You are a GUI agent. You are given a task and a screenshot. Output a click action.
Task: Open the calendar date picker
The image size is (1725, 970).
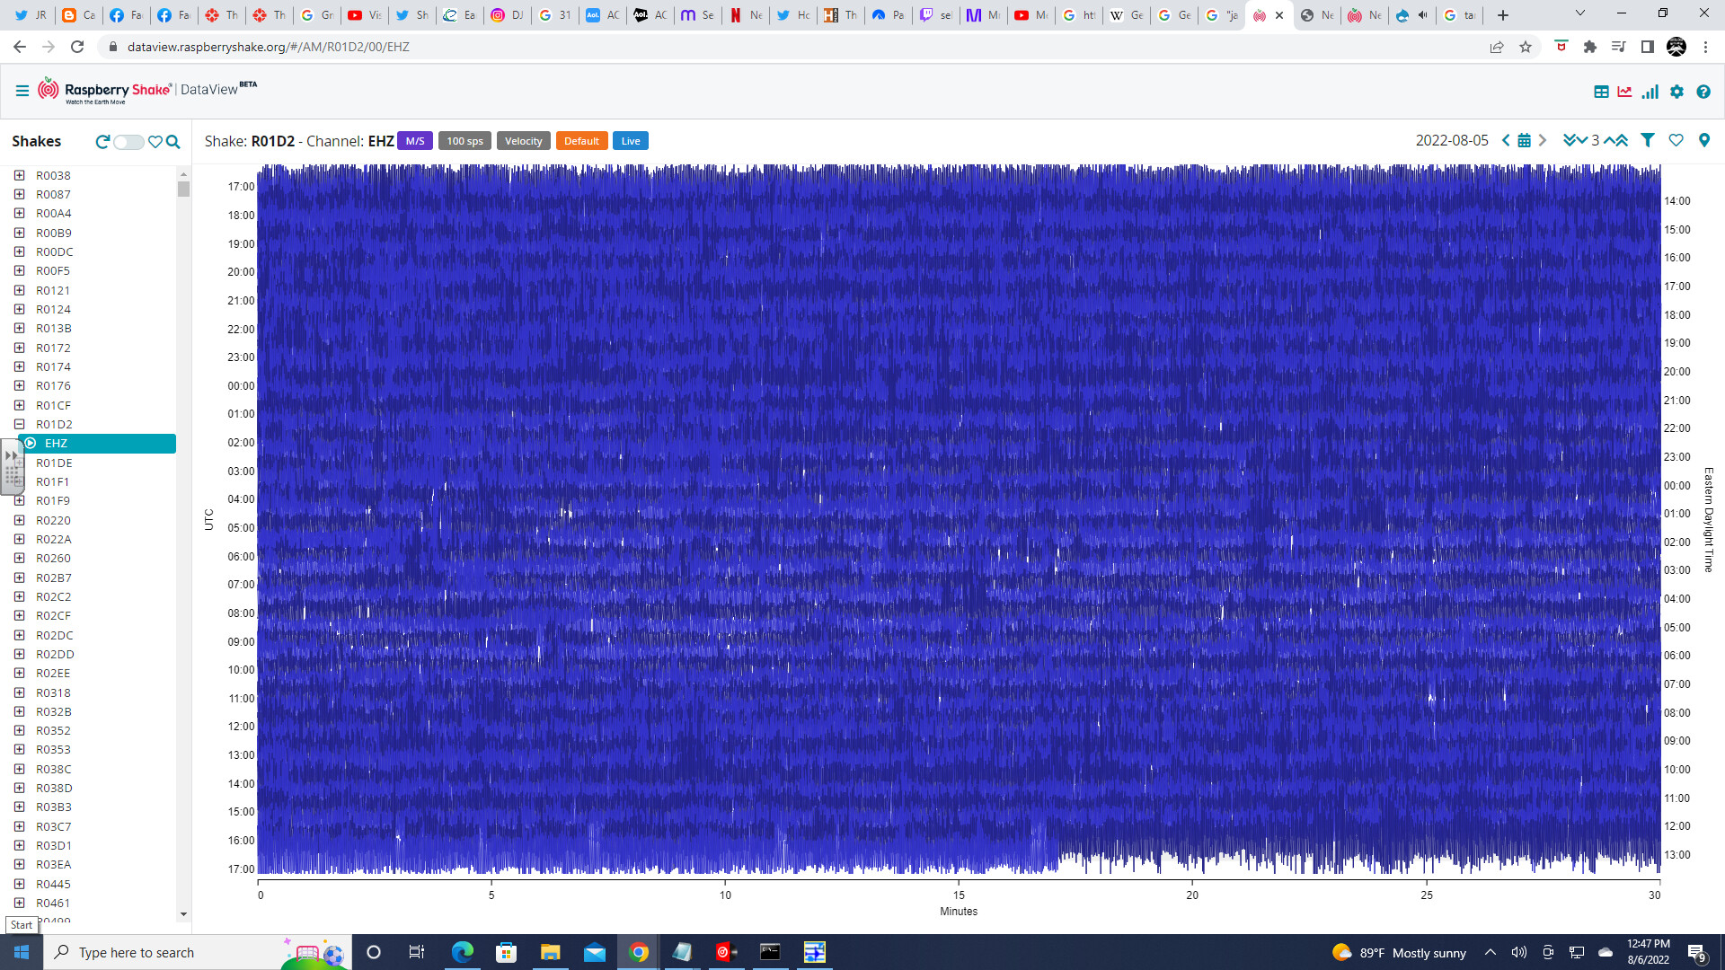tap(1524, 140)
